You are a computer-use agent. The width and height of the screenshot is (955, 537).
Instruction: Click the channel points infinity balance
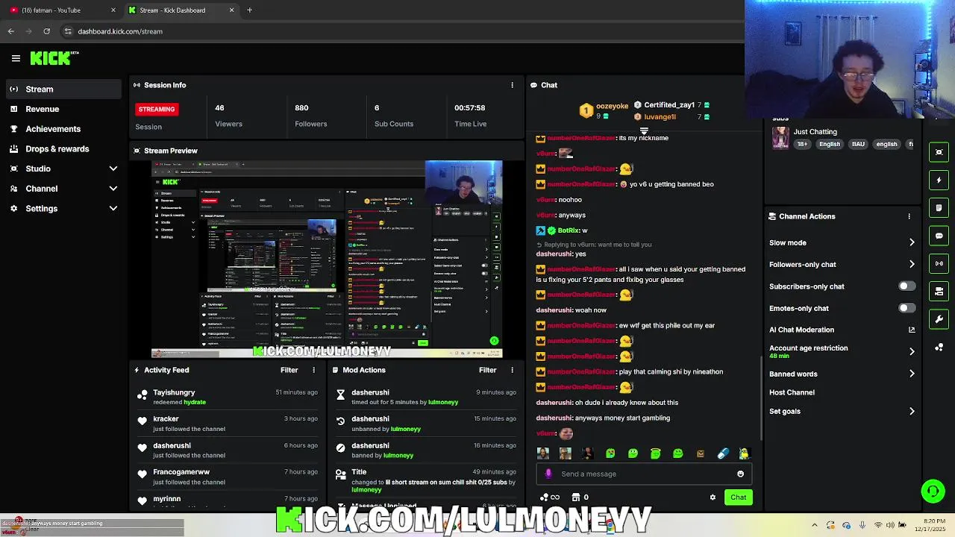pyautogui.click(x=550, y=497)
